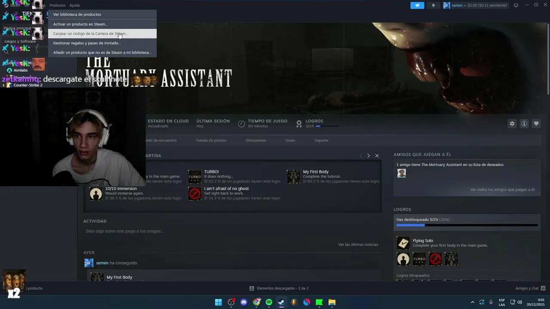
Task: Open Steam announcements megaphone button
Action: [417, 6]
